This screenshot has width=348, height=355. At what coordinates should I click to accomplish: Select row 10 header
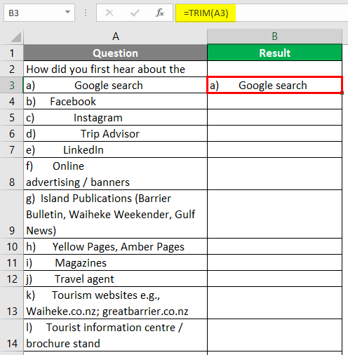click(12, 246)
